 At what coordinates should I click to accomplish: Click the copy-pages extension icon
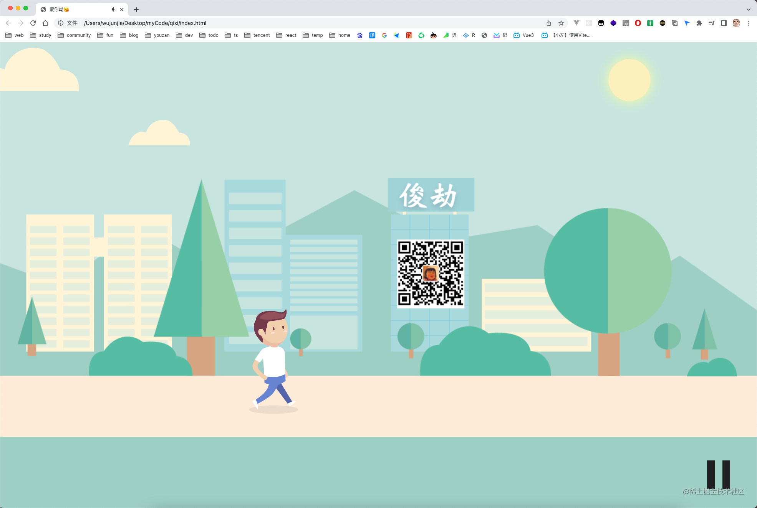click(675, 23)
